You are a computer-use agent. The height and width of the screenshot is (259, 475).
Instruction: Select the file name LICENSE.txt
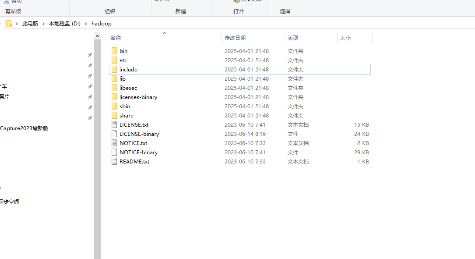click(x=134, y=124)
